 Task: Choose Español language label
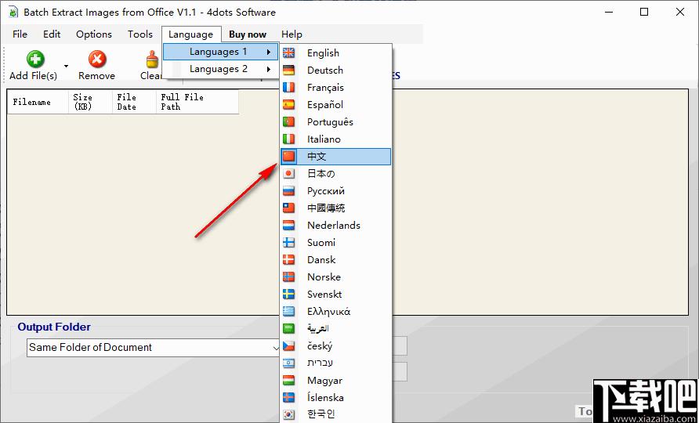click(x=325, y=105)
